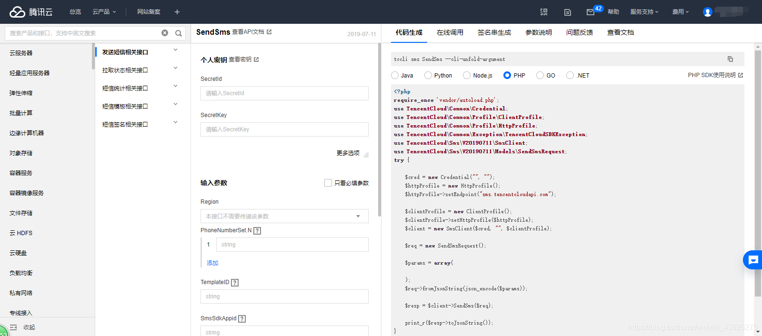762x336 pixels.
Task: Open the external link icon beside 查看密钥
Action: click(256, 59)
